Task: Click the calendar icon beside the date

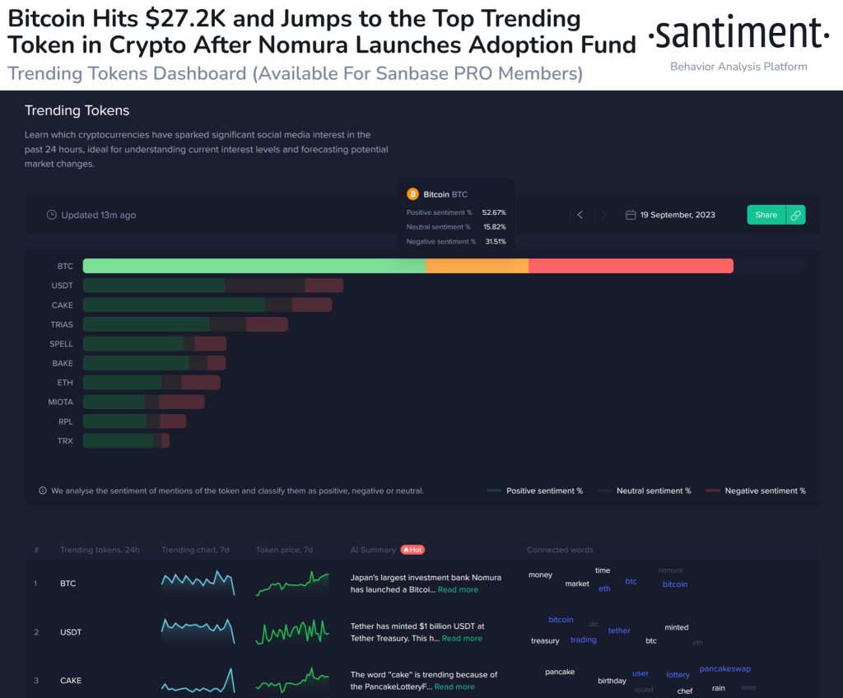Action: tap(631, 215)
